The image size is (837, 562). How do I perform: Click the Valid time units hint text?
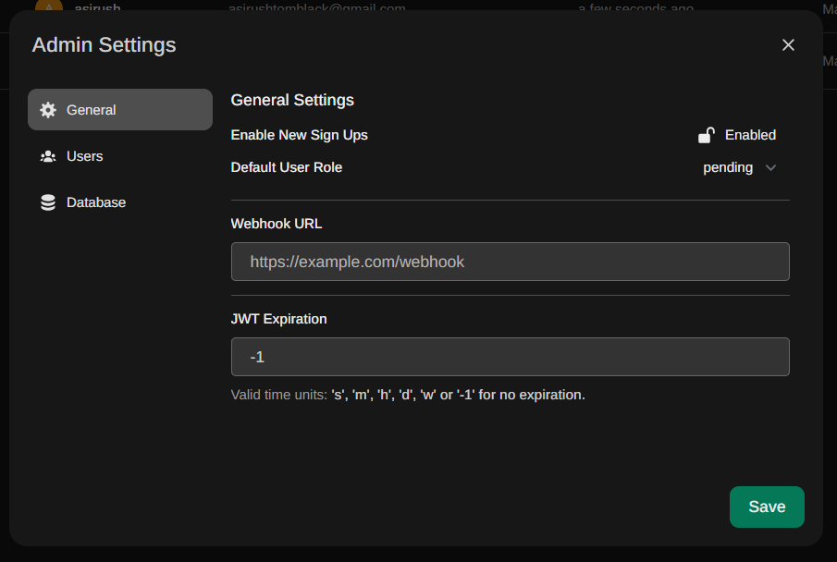point(408,395)
